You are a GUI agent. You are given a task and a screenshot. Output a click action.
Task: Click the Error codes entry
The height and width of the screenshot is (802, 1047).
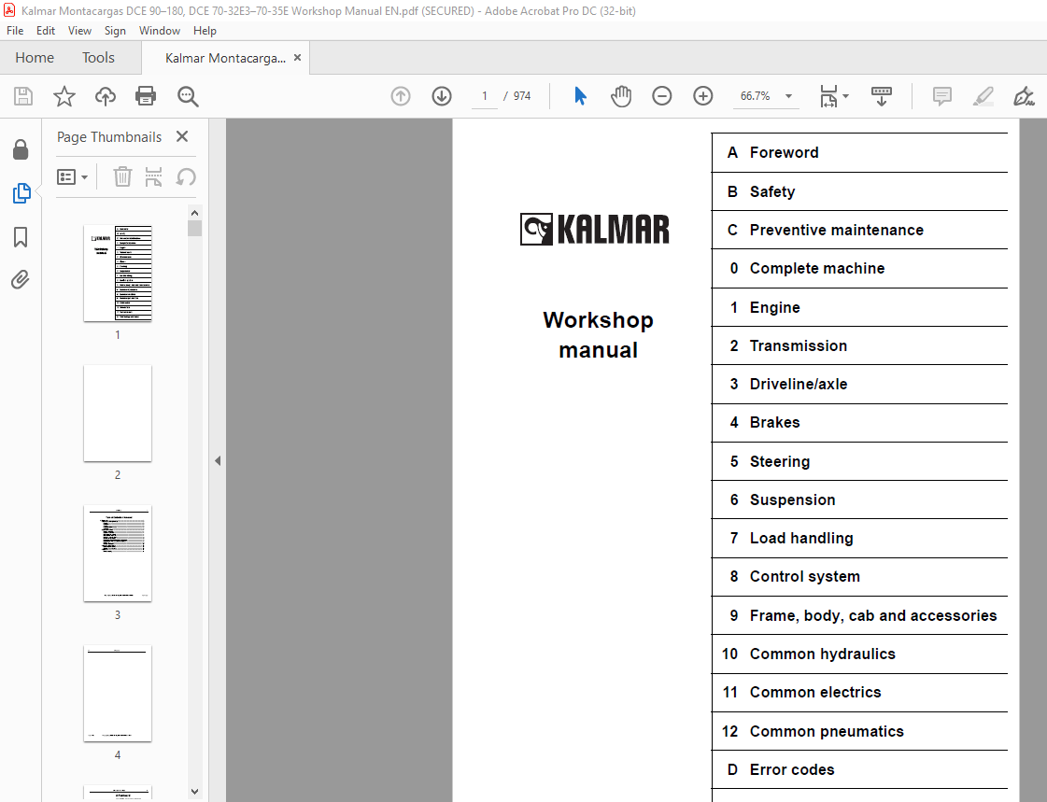click(x=859, y=770)
